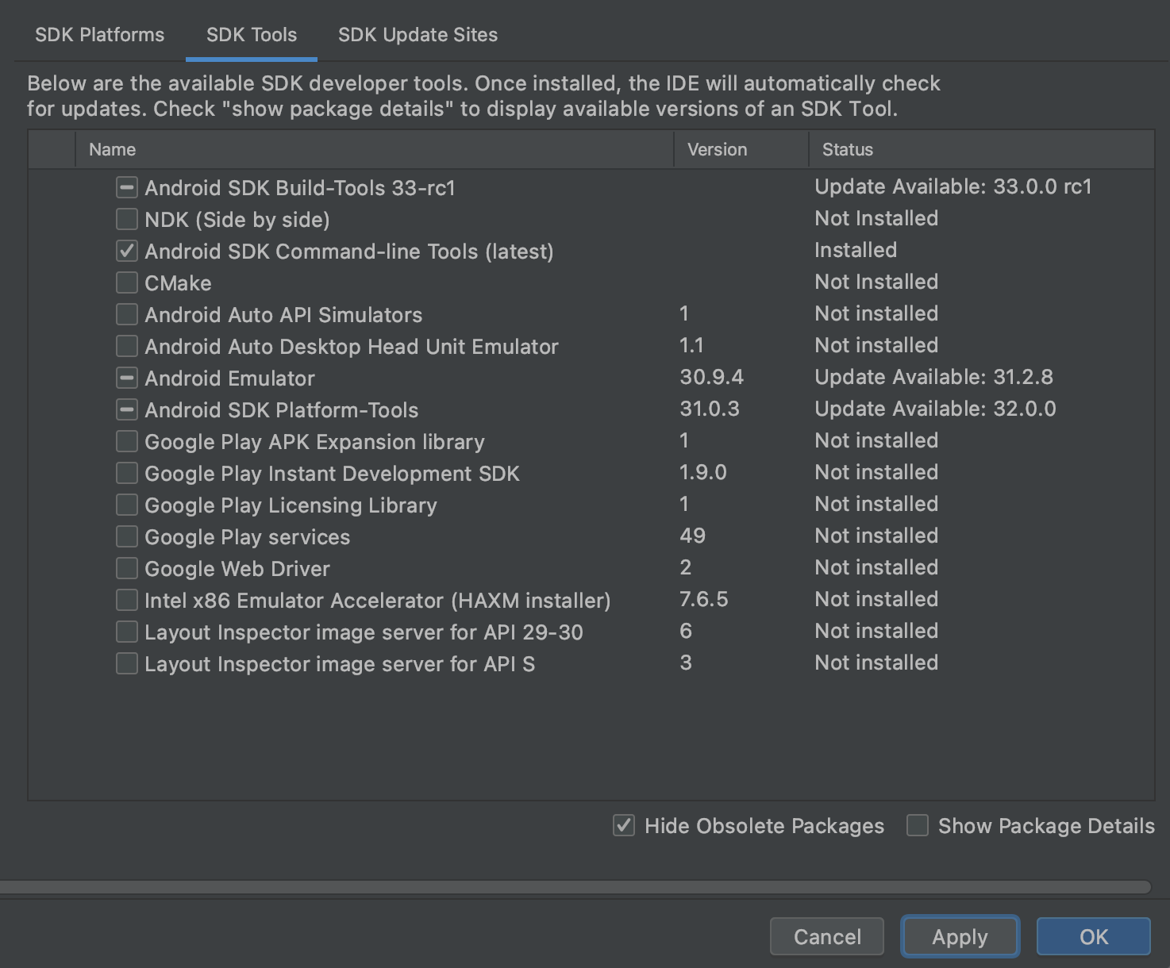Check the Google Web Driver box
Viewport: 1170px width, 968px height.
click(x=127, y=569)
